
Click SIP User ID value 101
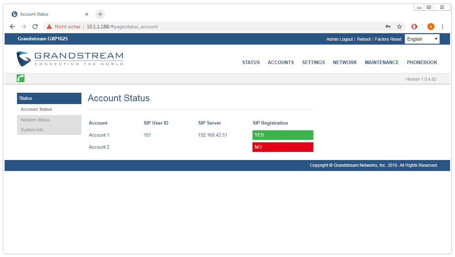tap(147, 135)
